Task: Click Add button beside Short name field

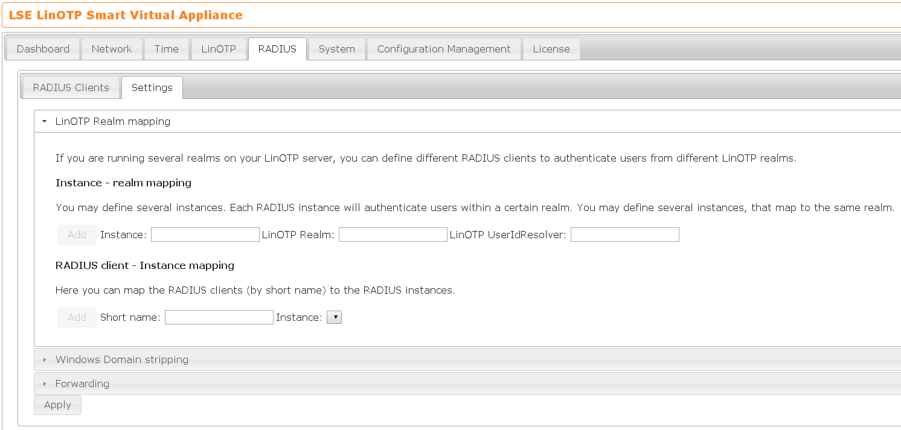Action: click(x=77, y=317)
